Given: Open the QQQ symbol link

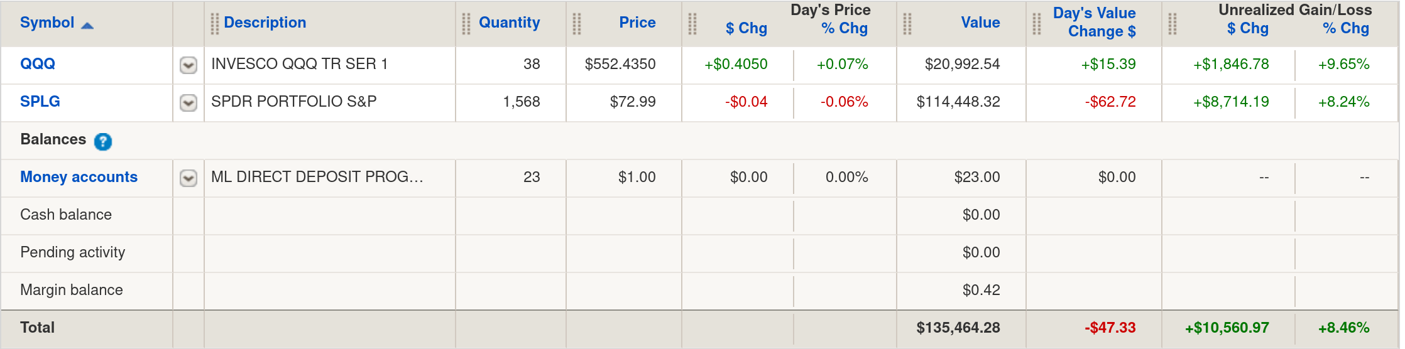Looking at the screenshot, I should (x=38, y=64).
